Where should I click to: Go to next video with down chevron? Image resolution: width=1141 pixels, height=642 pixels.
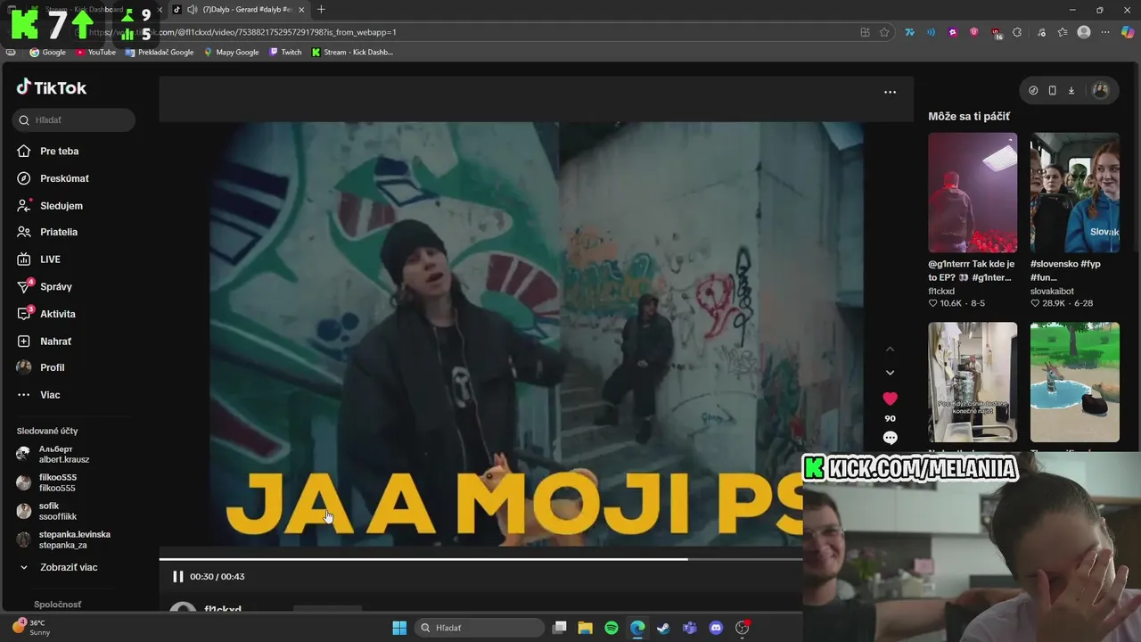point(890,373)
